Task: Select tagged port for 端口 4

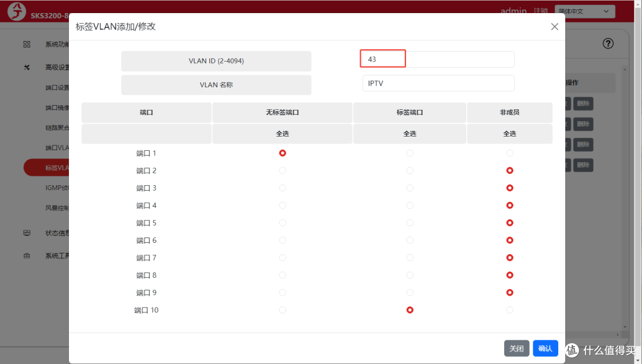Action: (410, 205)
